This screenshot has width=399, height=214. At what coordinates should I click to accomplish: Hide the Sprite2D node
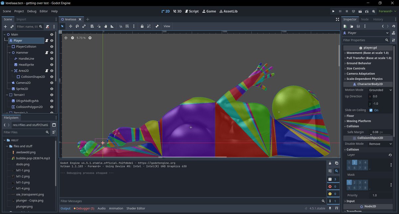[52, 89]
